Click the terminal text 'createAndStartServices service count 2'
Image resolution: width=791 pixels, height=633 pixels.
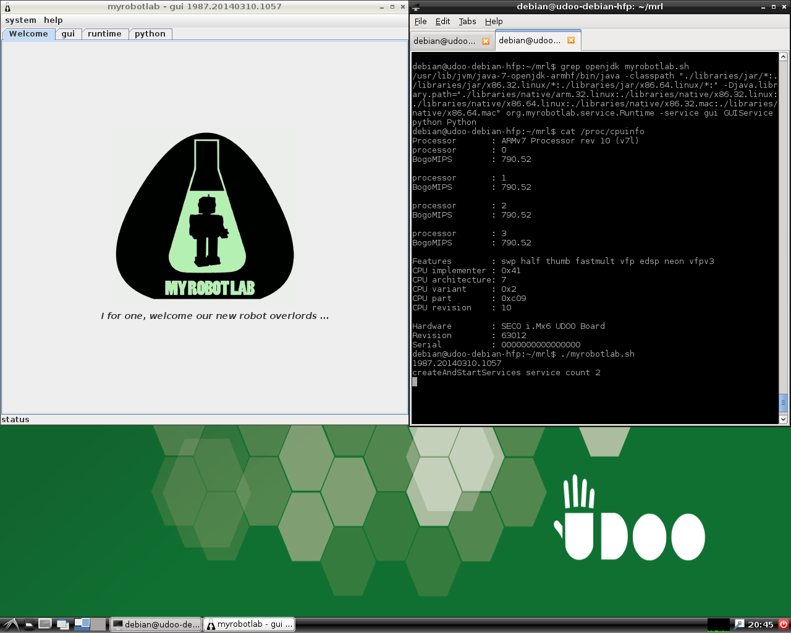click(506, 373)
